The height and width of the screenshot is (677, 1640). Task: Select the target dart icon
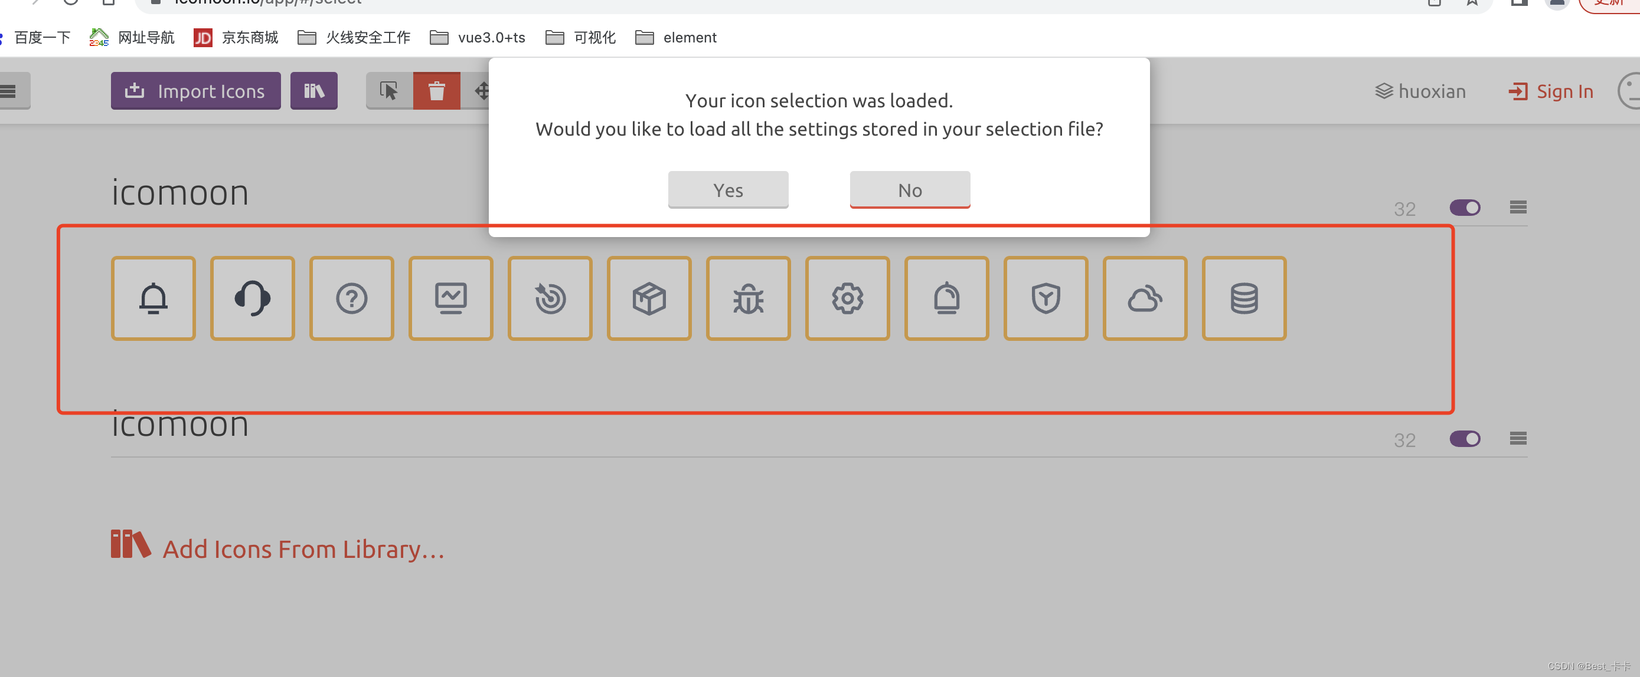point(550,297)
